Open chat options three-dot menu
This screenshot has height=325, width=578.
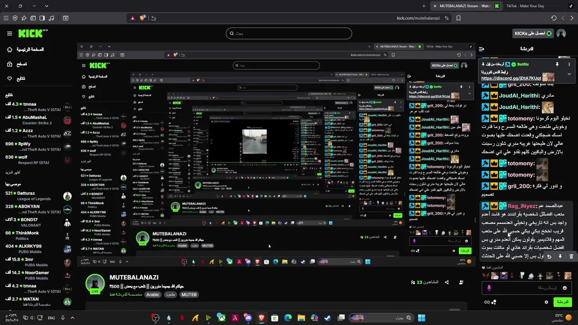[569, 65]
